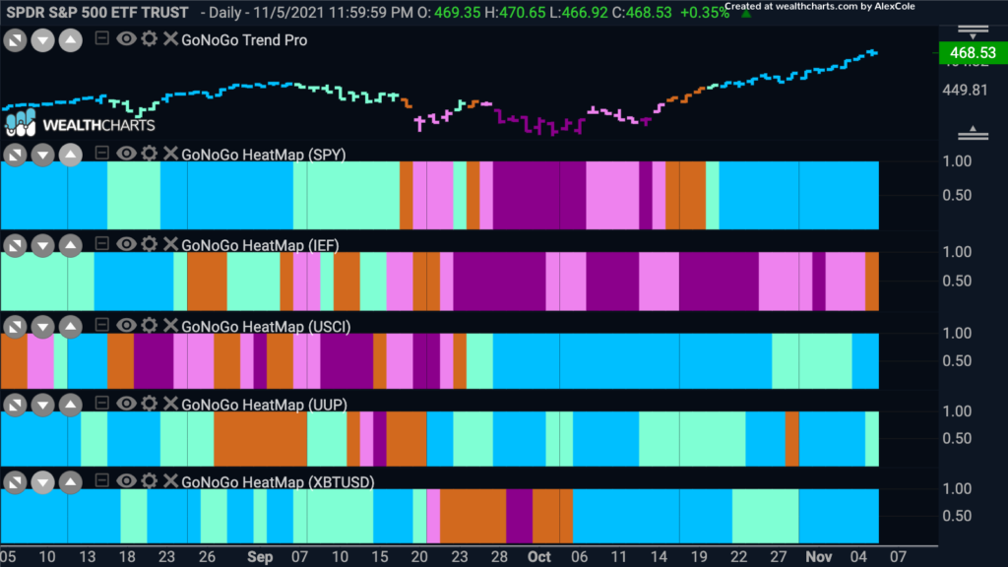Move HeatMap (IEF) pane up

(71, 245)
